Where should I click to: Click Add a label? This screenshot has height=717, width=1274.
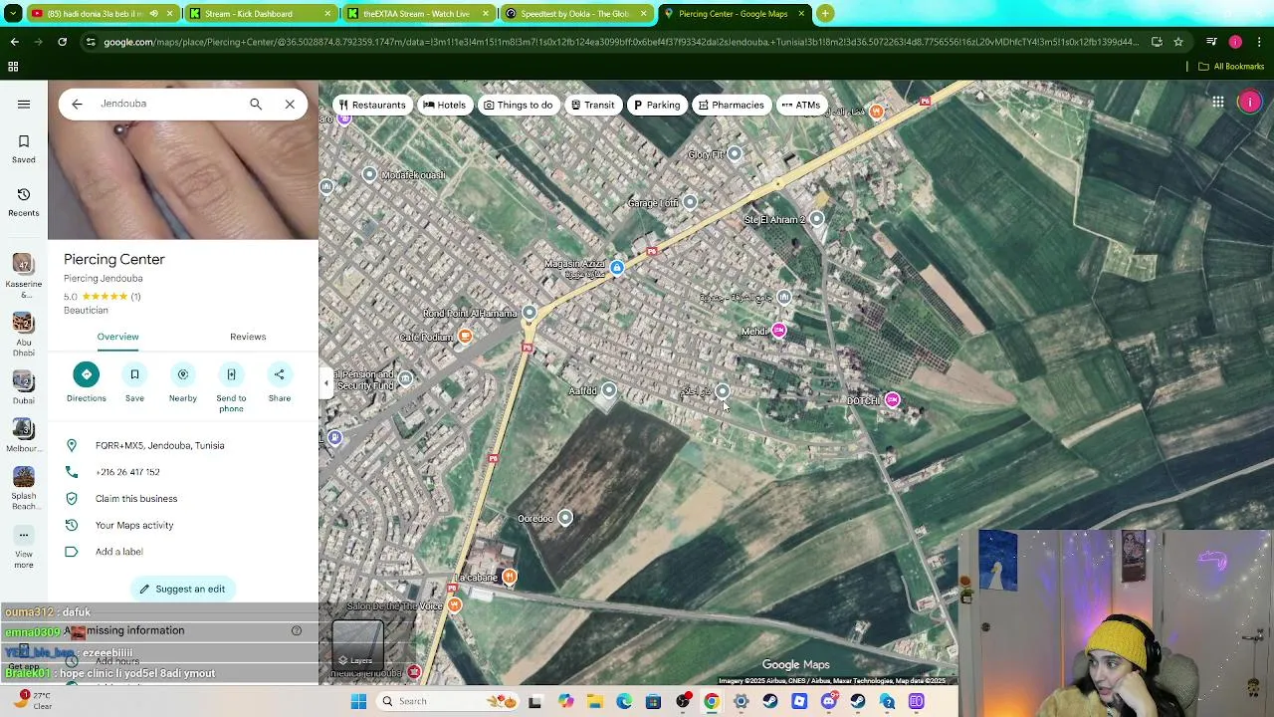[x=183, y=552]
